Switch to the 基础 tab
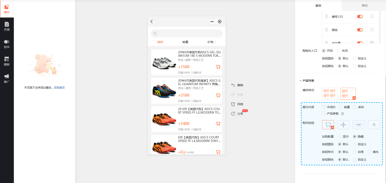This screenshot has height=183, width=386. [x=318, y=6]
